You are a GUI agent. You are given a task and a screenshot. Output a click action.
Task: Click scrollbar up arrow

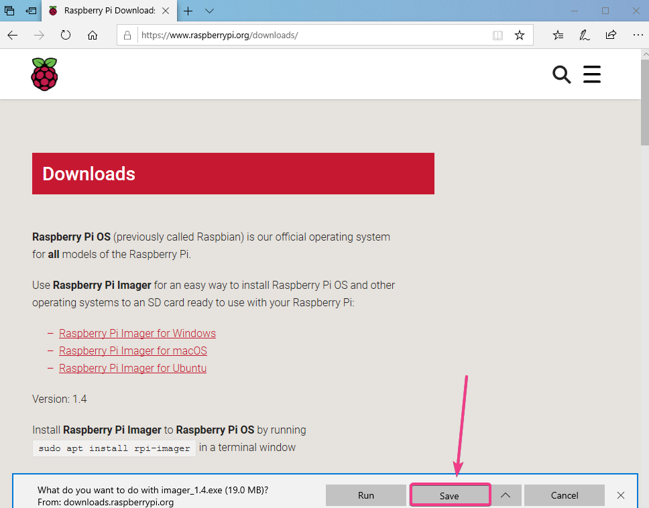coord(645,54)
